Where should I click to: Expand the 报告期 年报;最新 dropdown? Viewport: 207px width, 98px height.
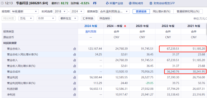(x=24, y=11)
